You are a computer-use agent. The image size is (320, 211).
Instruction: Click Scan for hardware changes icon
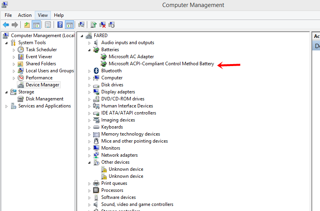pos(81,25)
